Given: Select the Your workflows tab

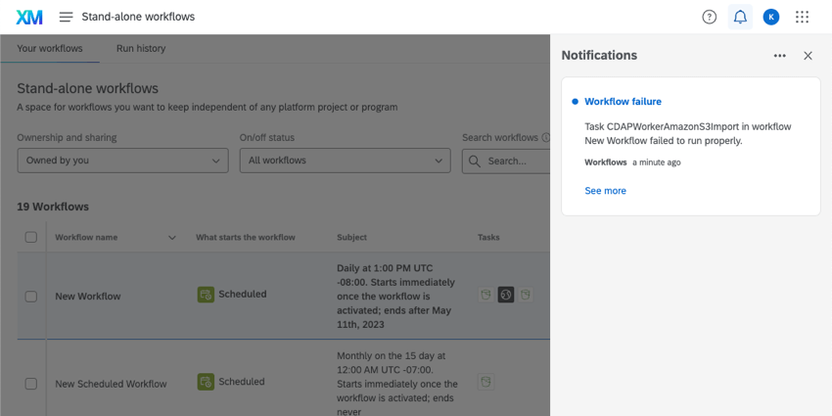Looking at the screenshot, I should pyautogui.click(x=50, y=48).
